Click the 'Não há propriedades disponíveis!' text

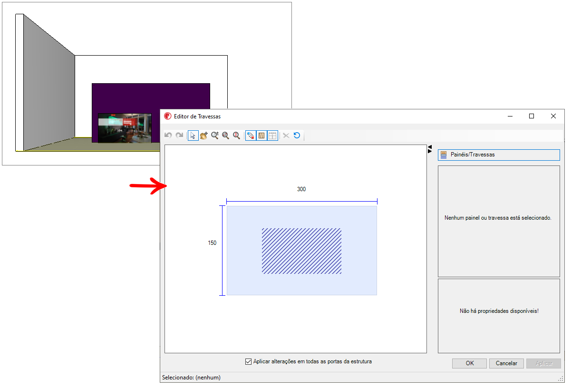[499, 311]
